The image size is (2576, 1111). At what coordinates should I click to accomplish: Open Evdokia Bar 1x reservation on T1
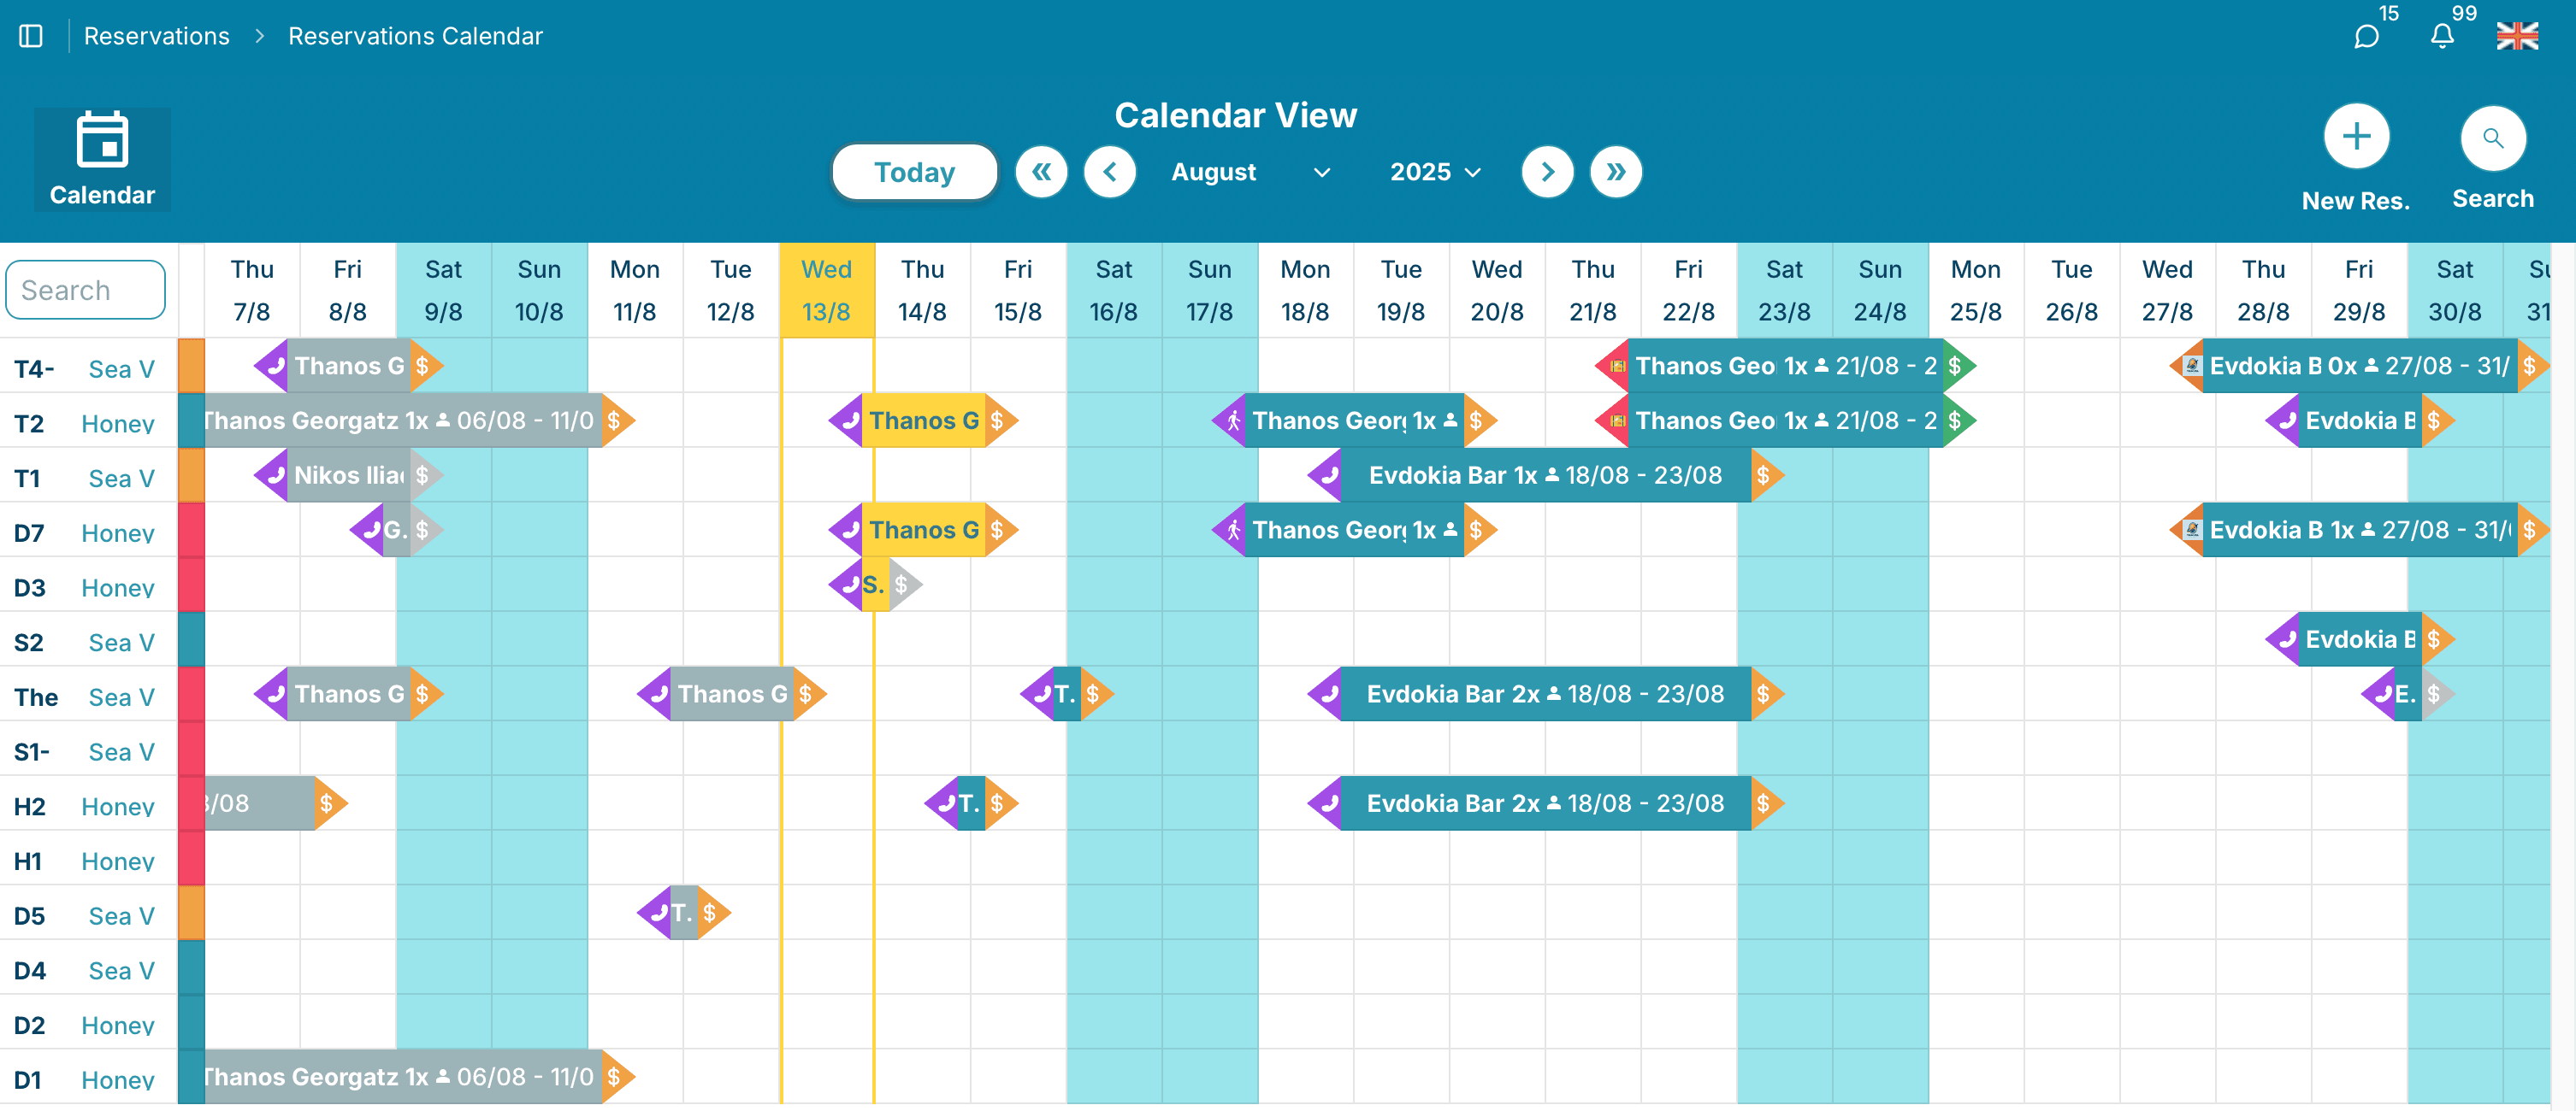tap(1544, 474)
